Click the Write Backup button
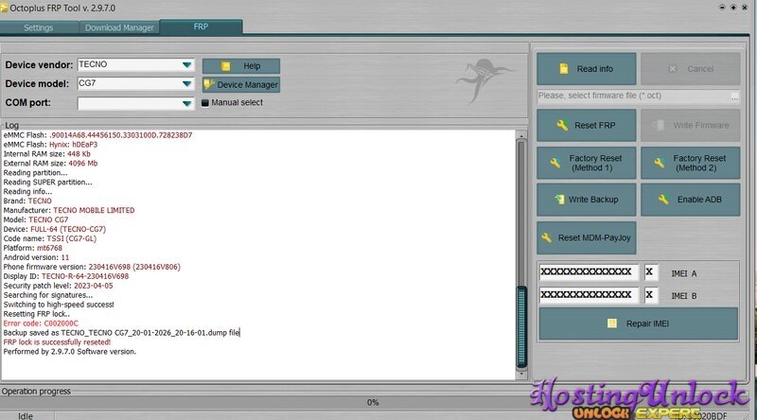The width and height of the screenshot is (757, 420). [587, 200]
